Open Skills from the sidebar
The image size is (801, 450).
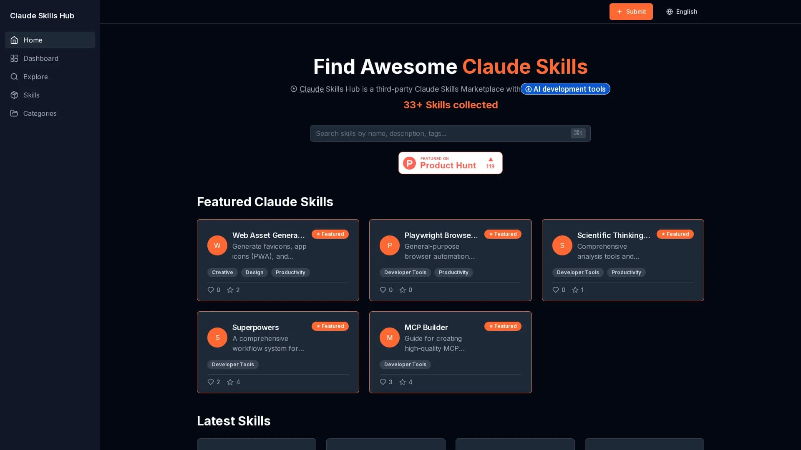point(50,95)
